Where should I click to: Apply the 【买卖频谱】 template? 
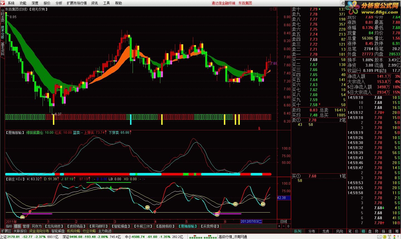(210, 226)
